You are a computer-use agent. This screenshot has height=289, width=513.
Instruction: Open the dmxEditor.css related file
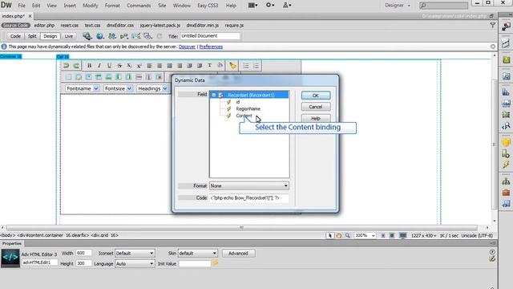[120, 25]
